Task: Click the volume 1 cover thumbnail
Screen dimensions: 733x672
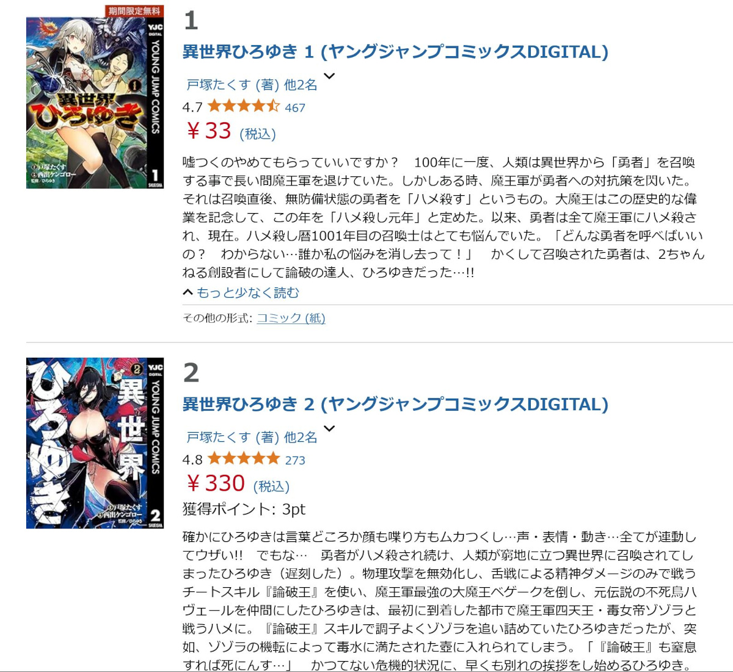Action: click(95, 103)
